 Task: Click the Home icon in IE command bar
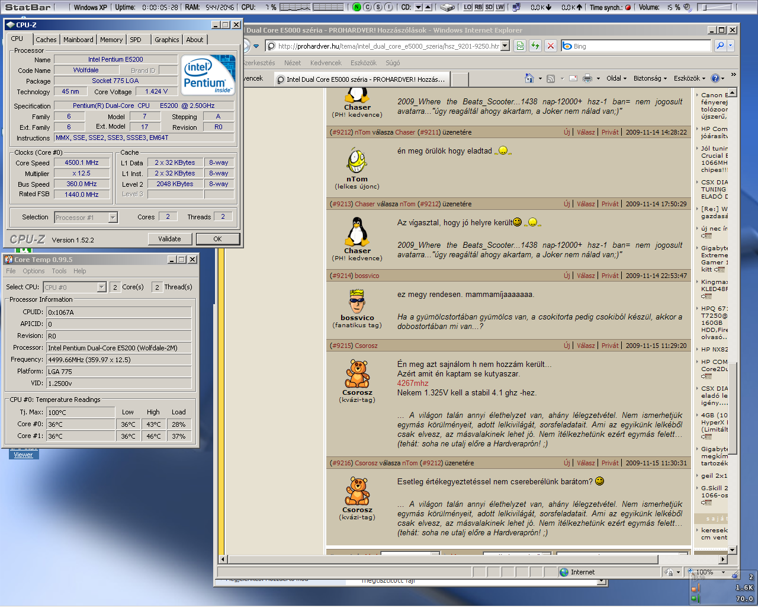point(529,78)
